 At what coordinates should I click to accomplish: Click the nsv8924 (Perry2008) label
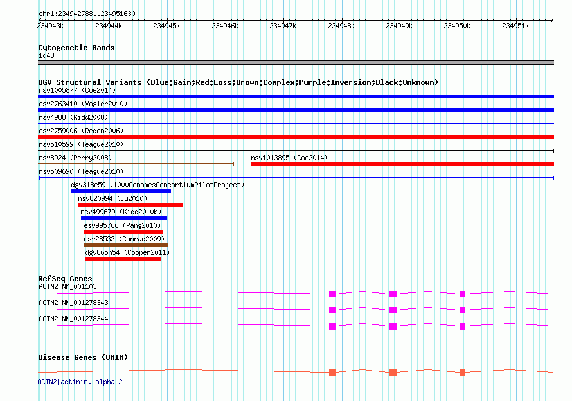click(x=75, y=158)
